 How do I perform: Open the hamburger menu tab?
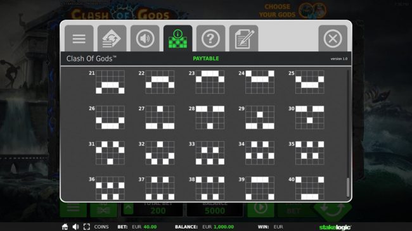coord(79,39)
